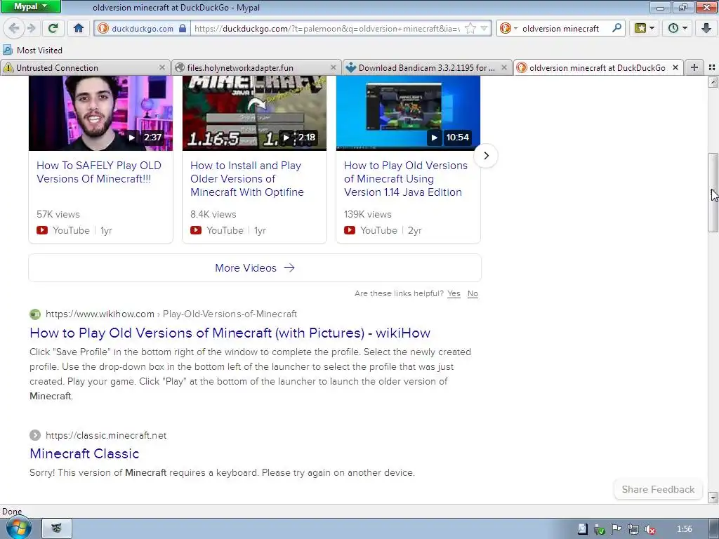The height and width of the screenshot is (539, 719).
Task: Open the downloads arrow button
Action: [706, 28]
